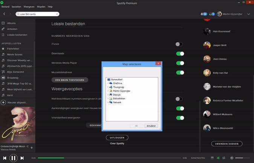Image resolution: width=254 pixels, height=163 pixels.
Task: Expand the Deze pc tree node
Action: pyautogui.click(x=108, y=95)
